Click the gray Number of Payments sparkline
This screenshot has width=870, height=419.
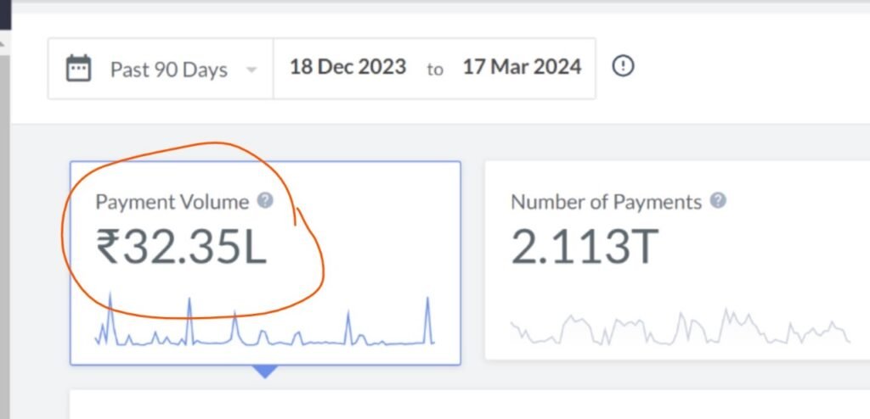pyautogui.click(x=680, y=327)
